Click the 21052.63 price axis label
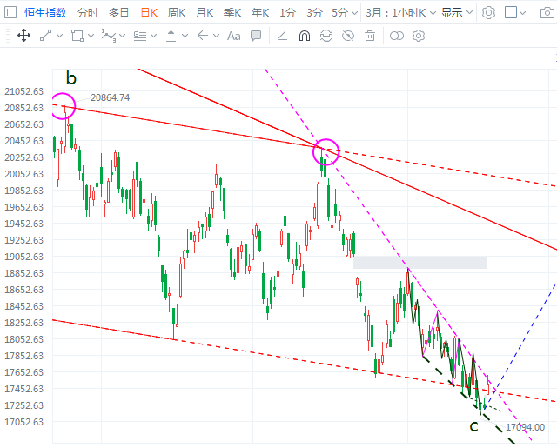557x448 pixels. (23, 91)
